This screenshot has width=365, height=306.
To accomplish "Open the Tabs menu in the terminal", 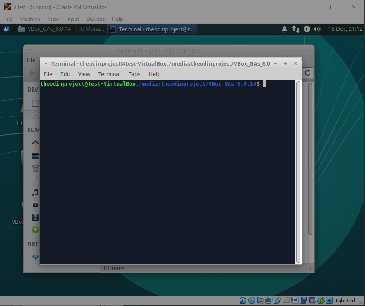I will tap(134, 74).
